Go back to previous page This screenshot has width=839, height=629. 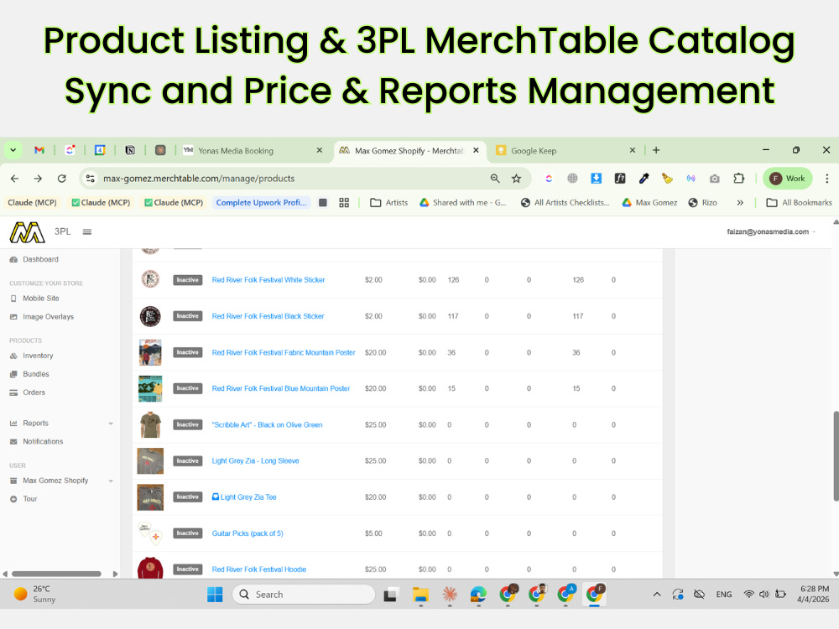pyautogui.click(x=14, y=179)
